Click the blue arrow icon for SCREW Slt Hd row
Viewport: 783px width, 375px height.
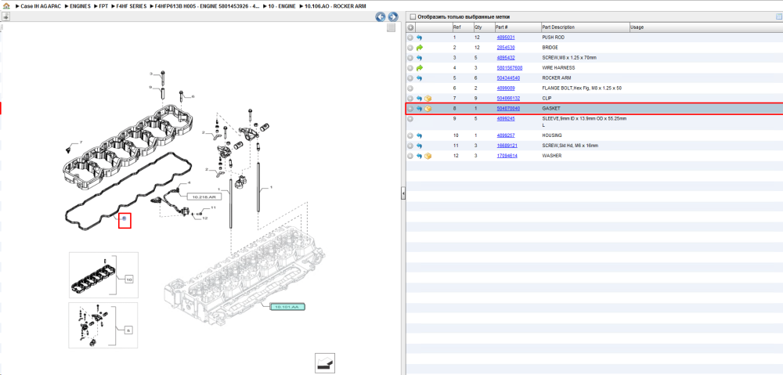tap(420, 146)
